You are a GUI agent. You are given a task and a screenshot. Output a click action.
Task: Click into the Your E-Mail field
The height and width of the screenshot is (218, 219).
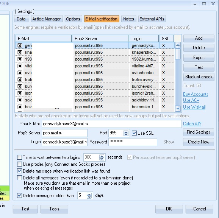tap(112, 124)
